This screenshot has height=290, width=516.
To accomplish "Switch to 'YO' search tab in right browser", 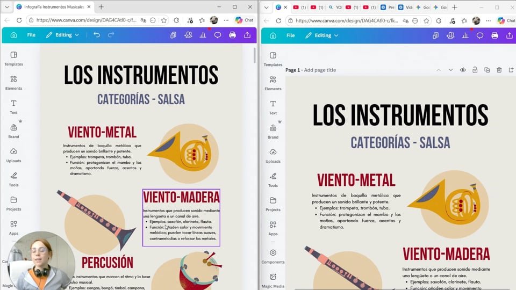I will [335, 7].
